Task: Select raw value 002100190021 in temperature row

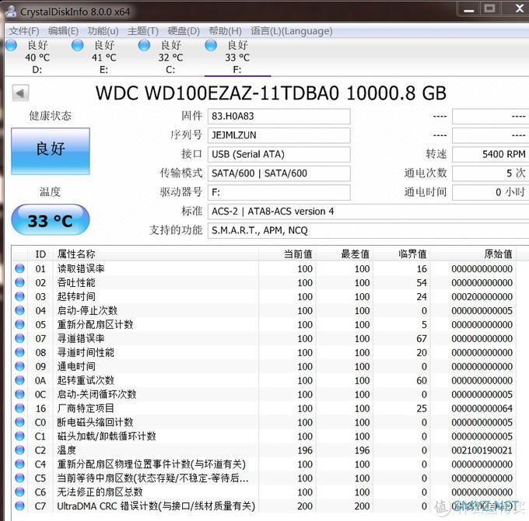Action: click(482, 450)
